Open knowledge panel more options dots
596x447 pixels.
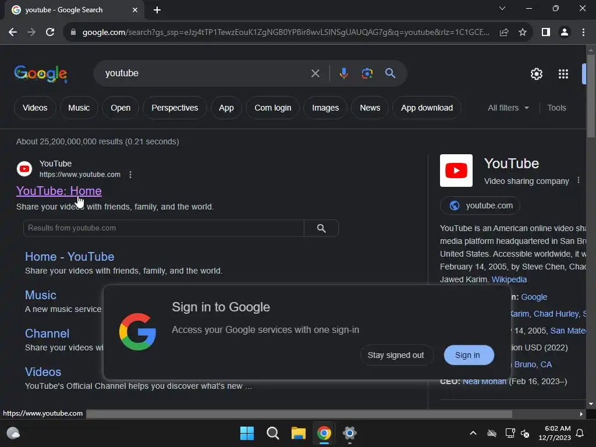tap(579, 180)
